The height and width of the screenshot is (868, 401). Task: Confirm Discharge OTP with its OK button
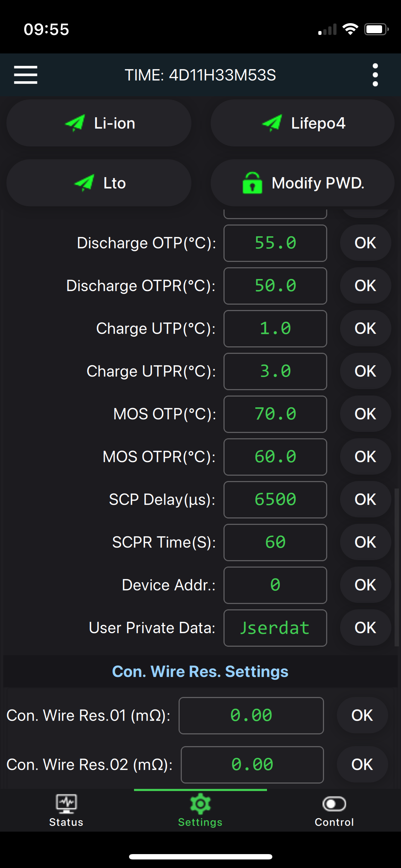click(365, 243)
